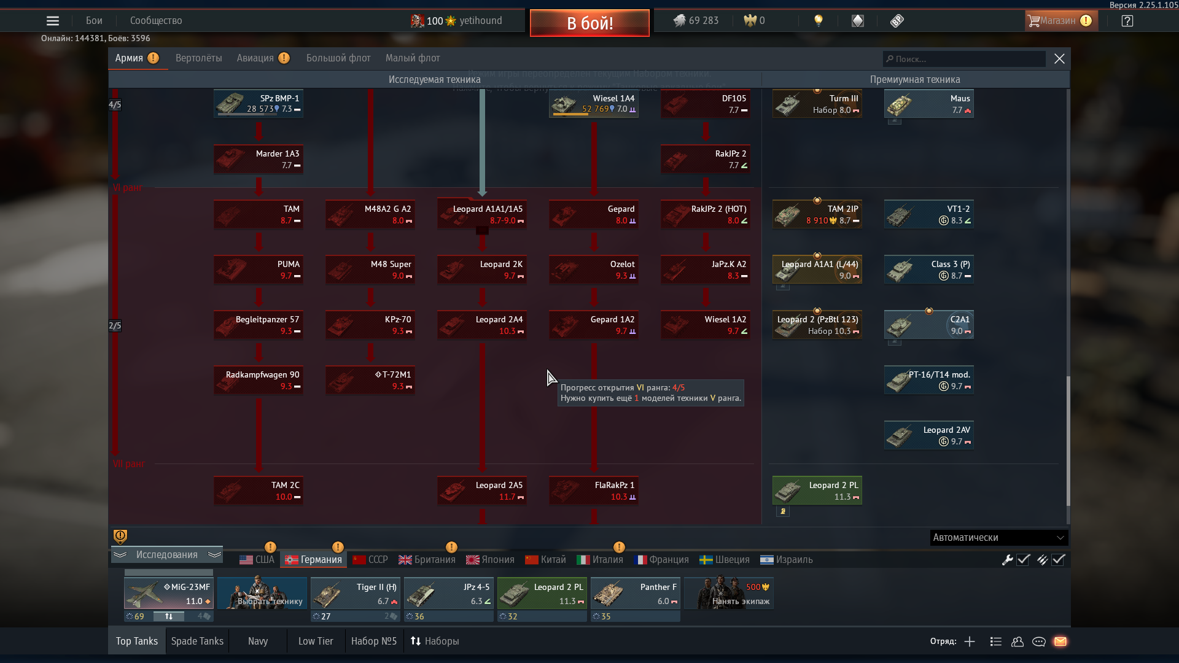Switch to the Low Tier preset

tap(316, 642)
